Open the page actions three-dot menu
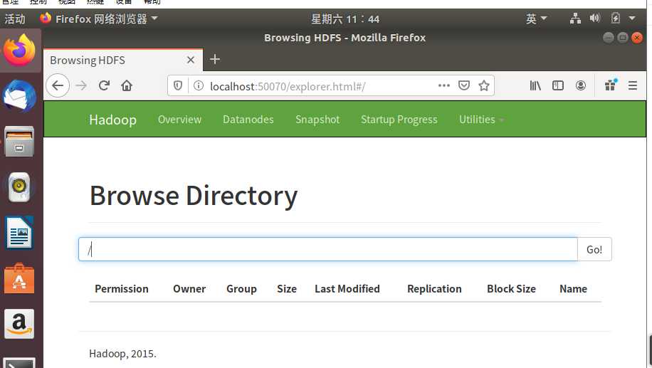 tap(444, 85)
